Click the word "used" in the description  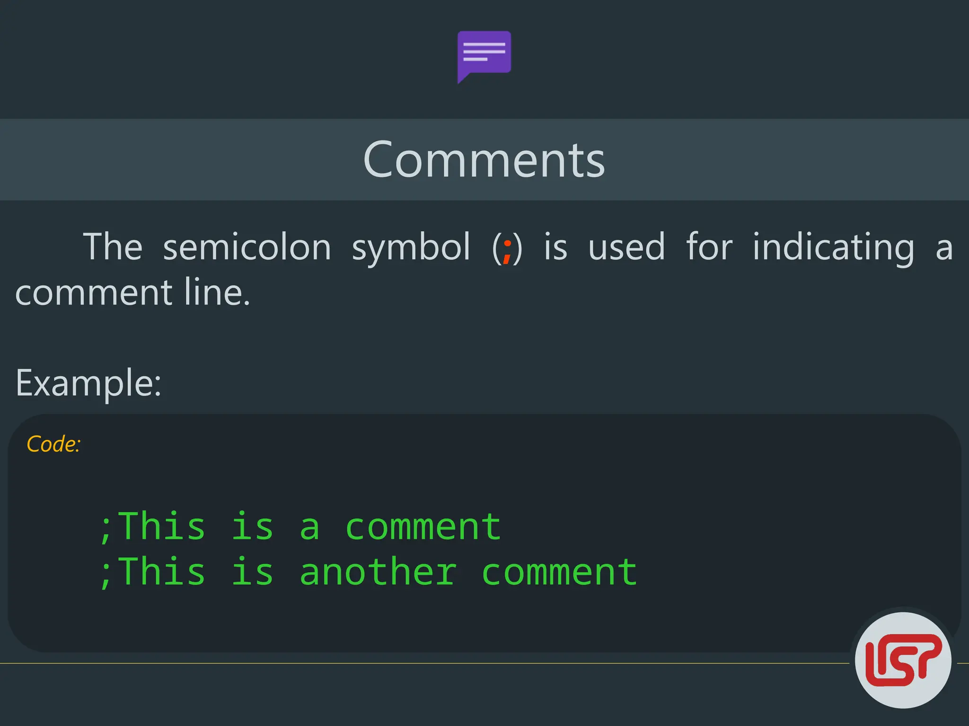pos(626,247)
